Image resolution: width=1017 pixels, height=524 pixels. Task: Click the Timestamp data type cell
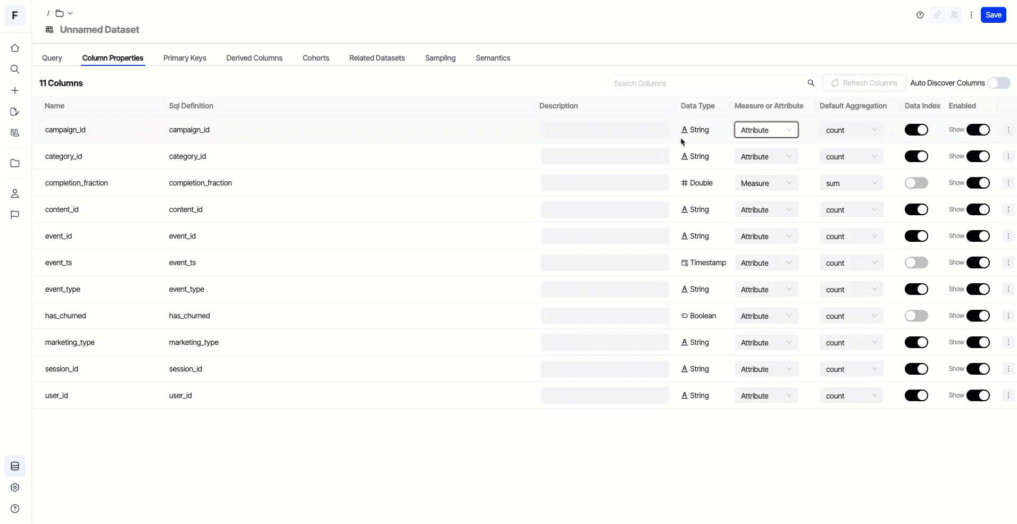point(704,263)
